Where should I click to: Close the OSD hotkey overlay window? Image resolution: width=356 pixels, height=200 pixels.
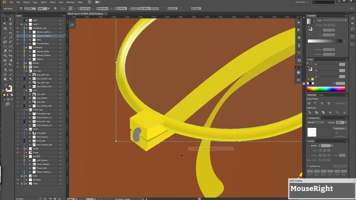[x=354, y=181]
